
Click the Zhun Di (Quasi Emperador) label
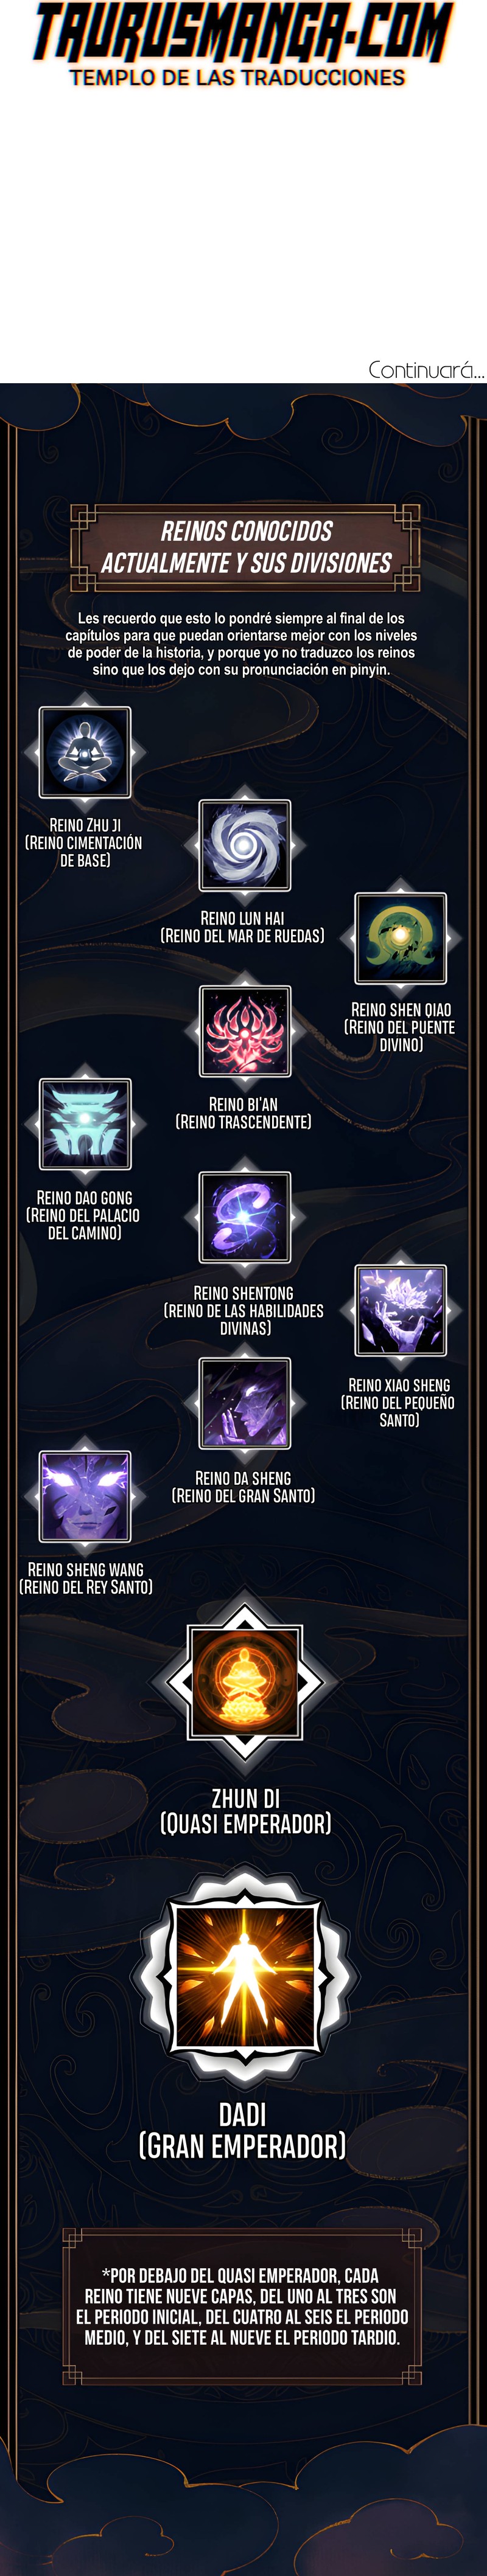pyautogui.click(x=245, y=1811)
